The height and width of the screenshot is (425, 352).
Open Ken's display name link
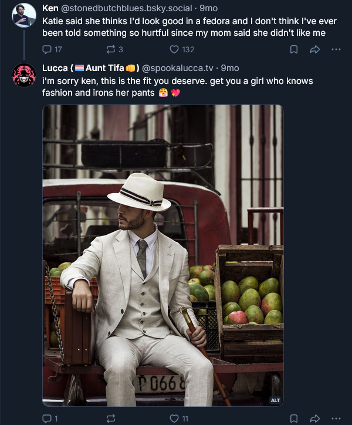50,8
